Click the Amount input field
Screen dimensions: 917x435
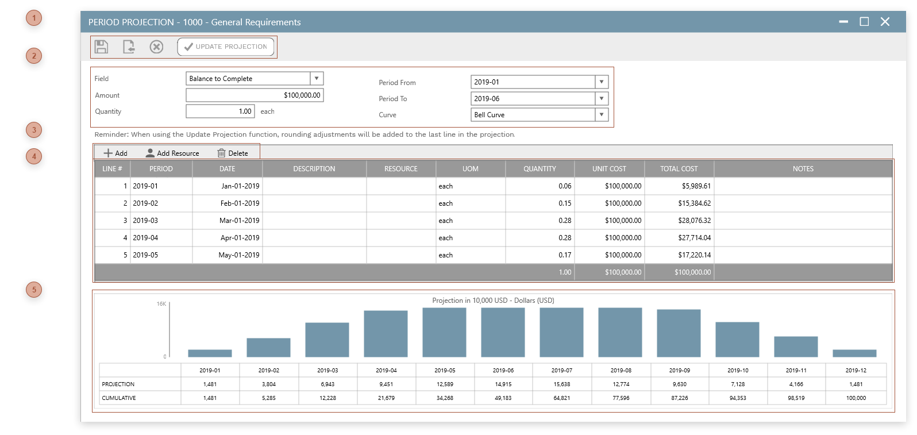coord(255,95)
